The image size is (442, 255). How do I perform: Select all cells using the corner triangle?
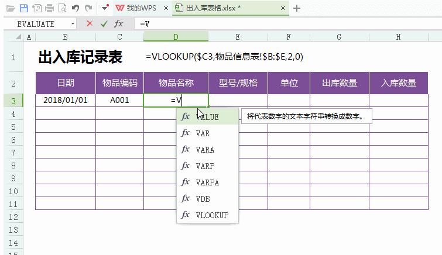pyautogui.click(x=19, y=37)
